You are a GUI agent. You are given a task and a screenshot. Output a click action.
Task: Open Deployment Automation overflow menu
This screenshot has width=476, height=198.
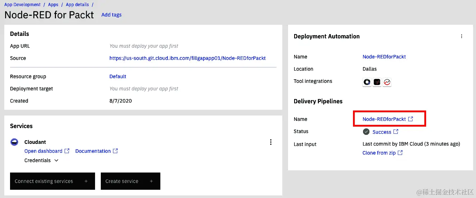pos(462,36)
